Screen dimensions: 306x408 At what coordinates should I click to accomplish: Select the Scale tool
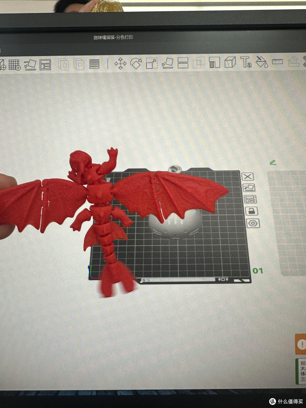(x=152, y=63)
